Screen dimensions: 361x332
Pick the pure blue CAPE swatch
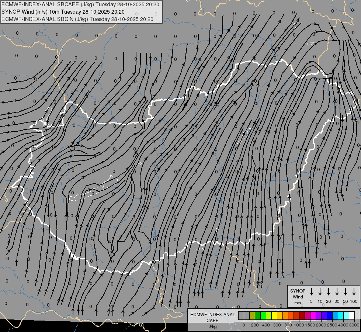(330, 315)
